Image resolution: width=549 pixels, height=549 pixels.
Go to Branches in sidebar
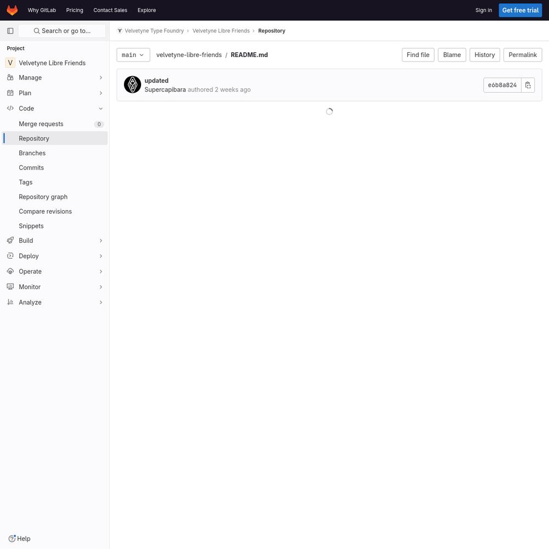(x=54, y=153)
